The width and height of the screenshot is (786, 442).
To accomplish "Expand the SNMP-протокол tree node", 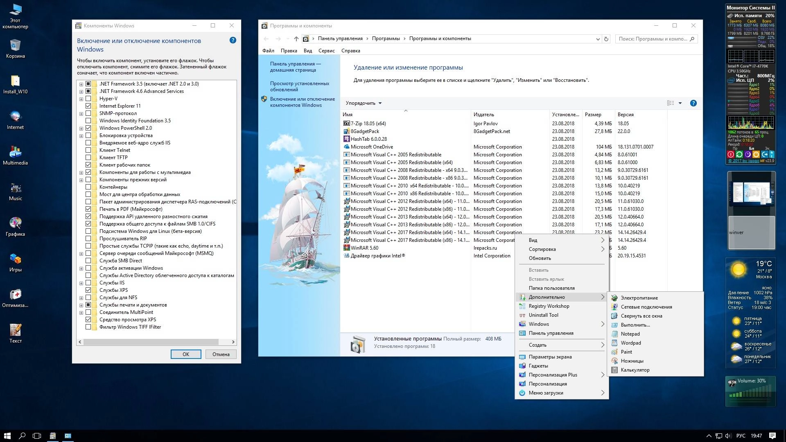I will pyautogui.click(x=81, y=113).
